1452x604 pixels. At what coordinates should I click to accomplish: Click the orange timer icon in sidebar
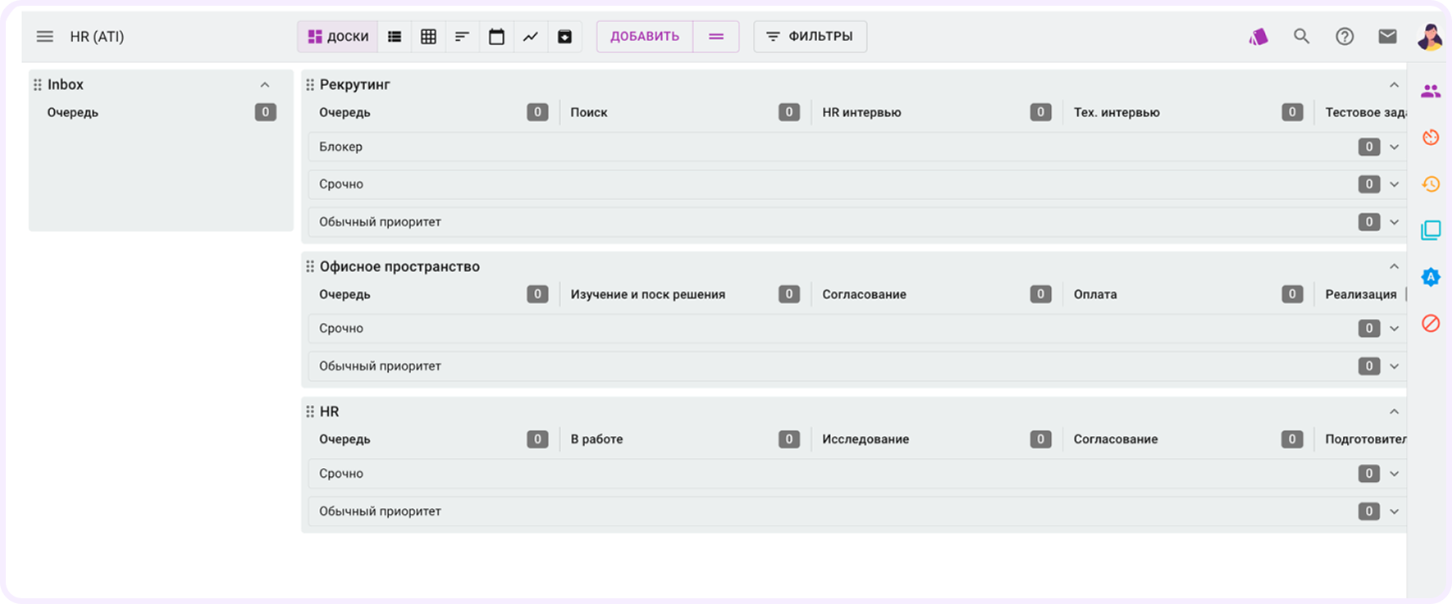[x=1431, y=137]
